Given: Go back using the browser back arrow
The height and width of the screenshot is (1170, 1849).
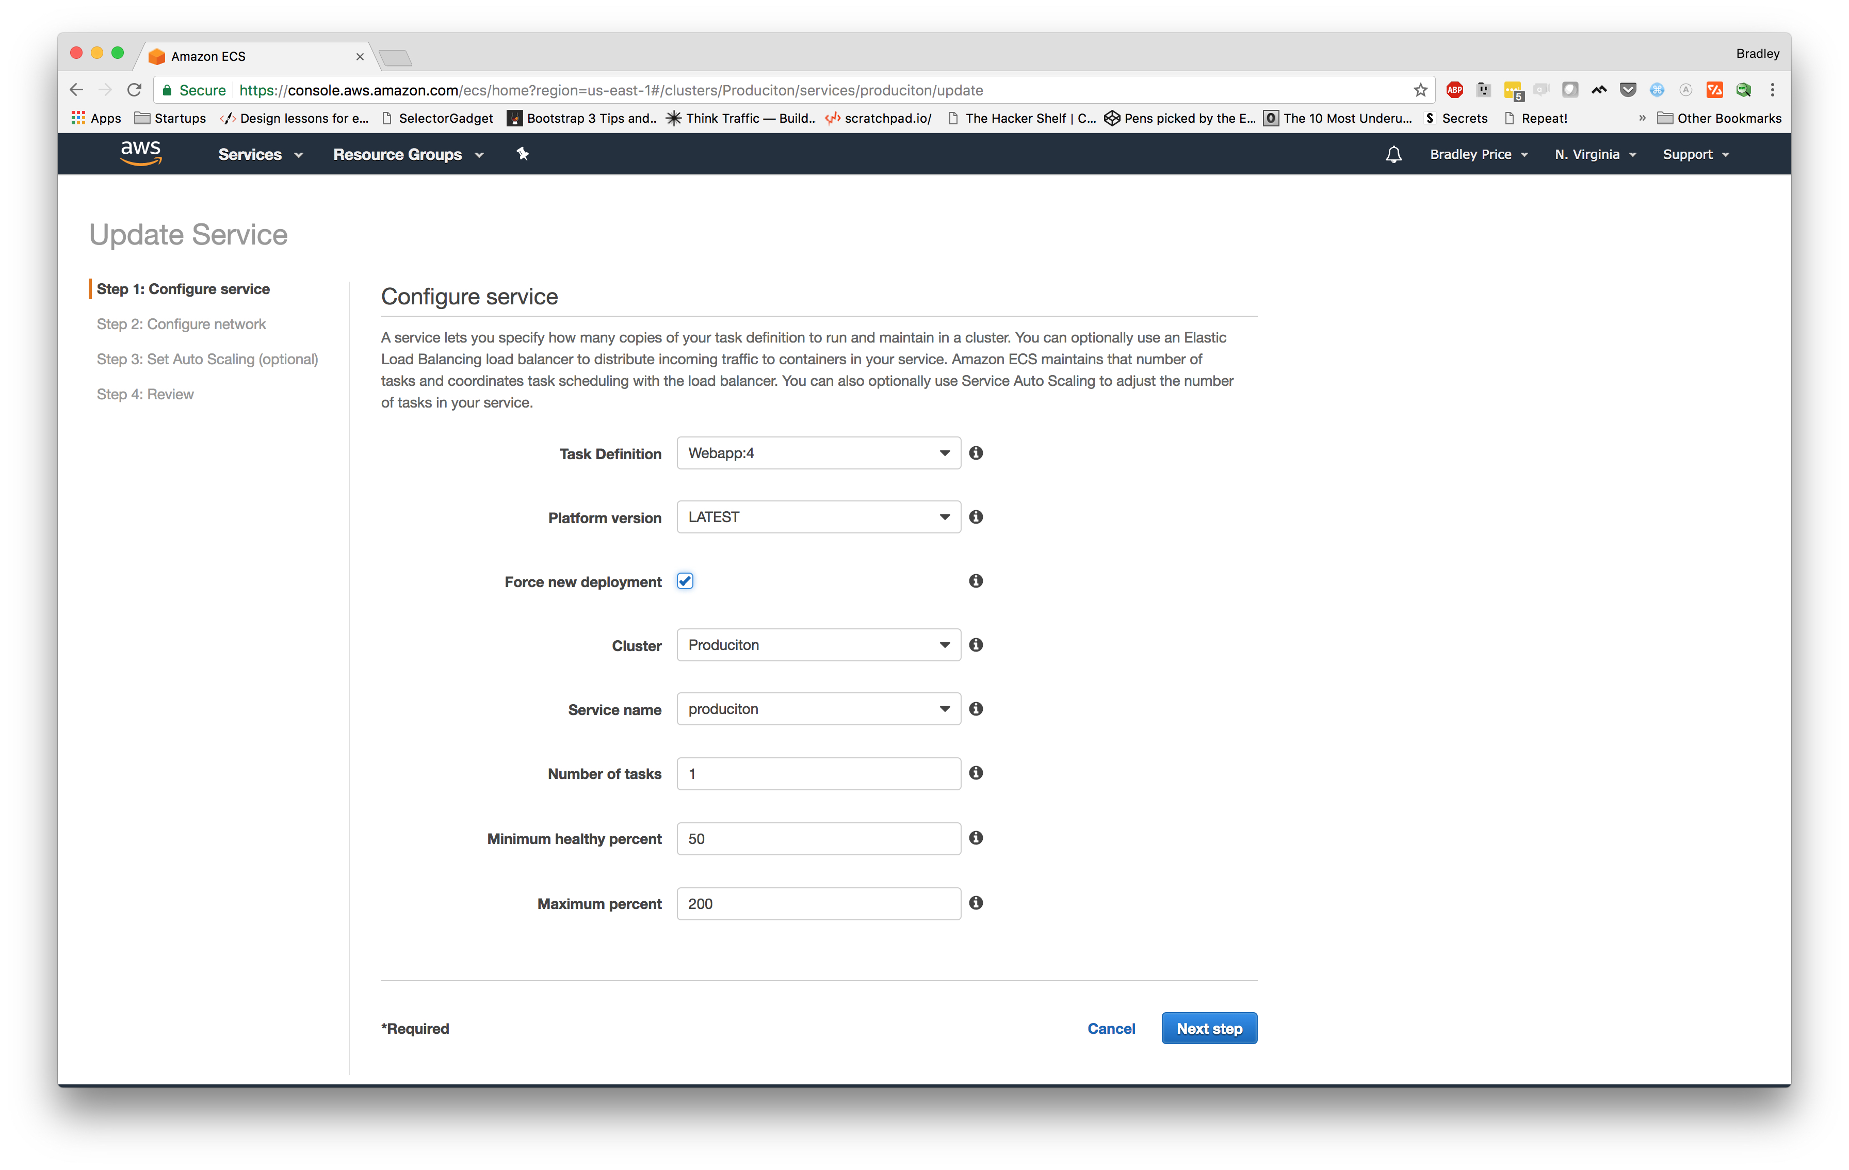Looking at the screenshot, I should 76,90.
